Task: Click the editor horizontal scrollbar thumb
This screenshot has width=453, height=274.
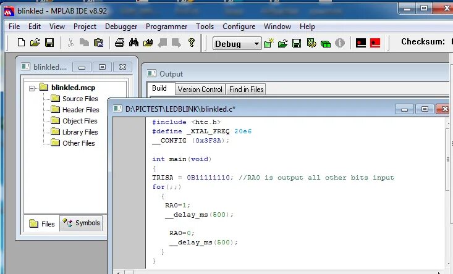Action: [129, 272]
